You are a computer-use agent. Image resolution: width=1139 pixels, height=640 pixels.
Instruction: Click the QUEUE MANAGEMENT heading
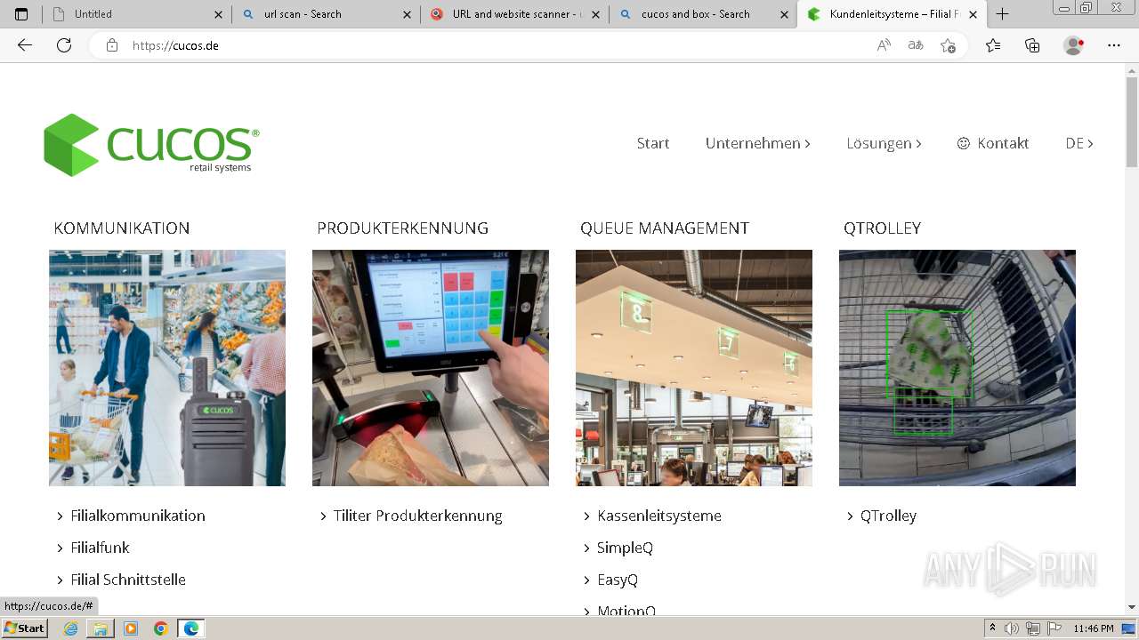[x=665, y=228]
